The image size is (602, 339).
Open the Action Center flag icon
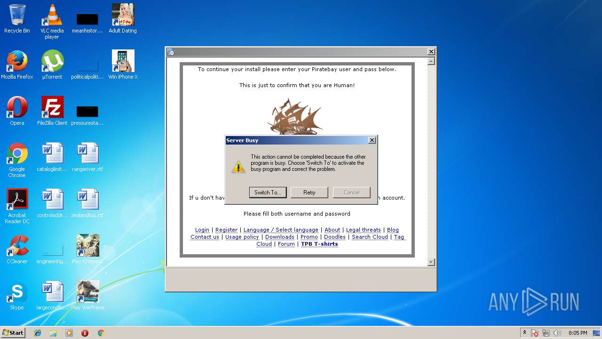(535, 333)
